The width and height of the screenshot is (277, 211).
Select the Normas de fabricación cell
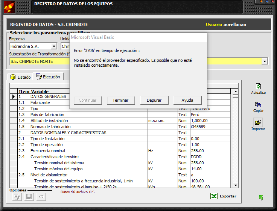point(89,127)
